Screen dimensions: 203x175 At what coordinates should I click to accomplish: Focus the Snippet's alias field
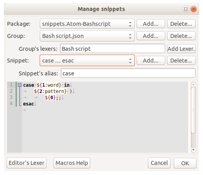click(x=128, y=73)
